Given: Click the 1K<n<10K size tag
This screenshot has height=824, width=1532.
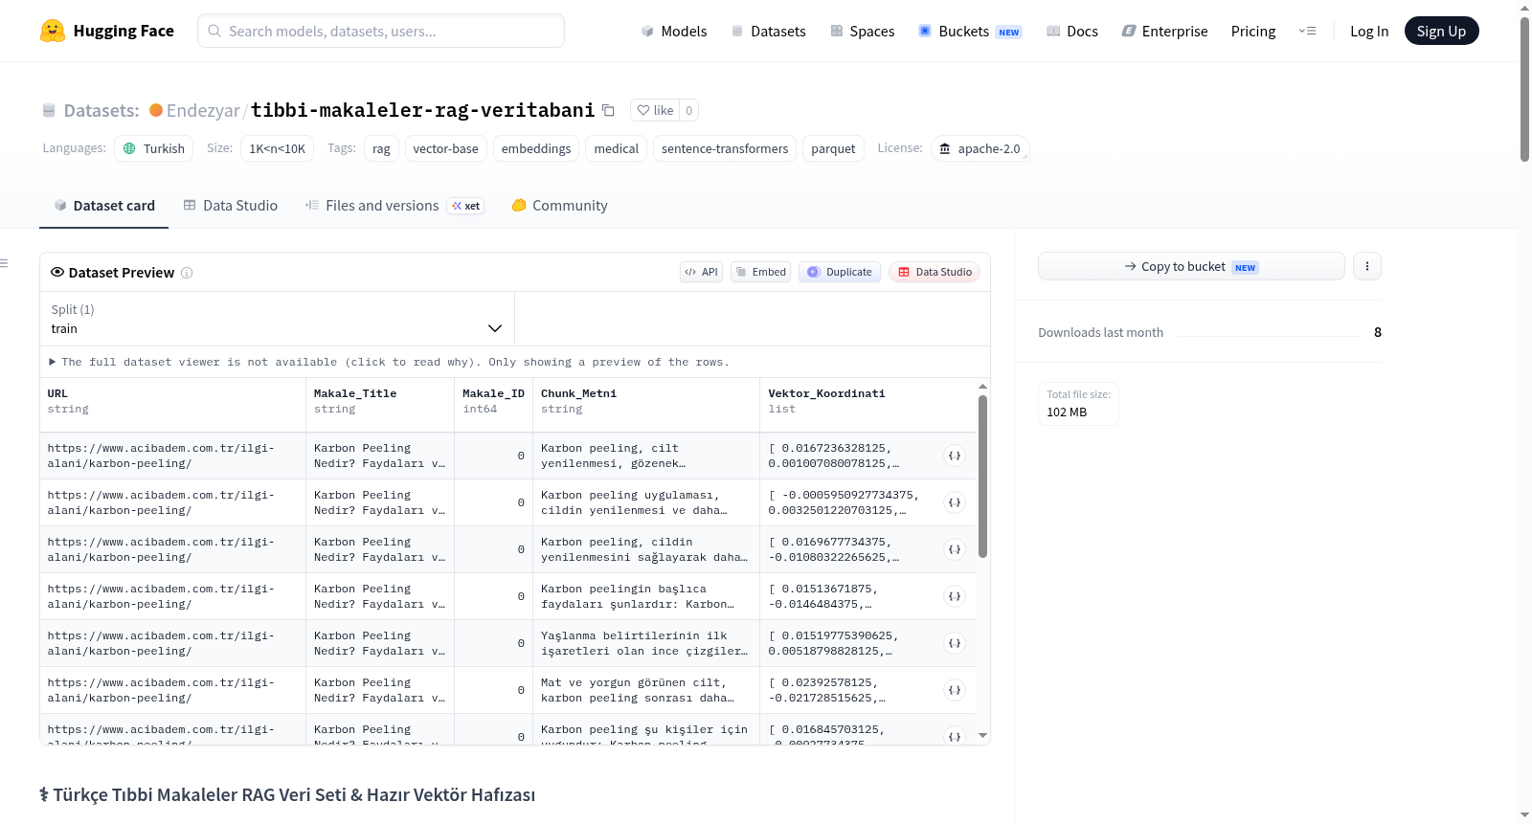Looking at the screenshot, I should pos(278,148).
